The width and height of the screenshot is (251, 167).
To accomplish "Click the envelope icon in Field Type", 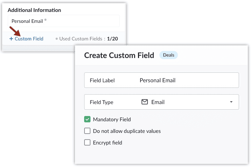I will (144, 102).
